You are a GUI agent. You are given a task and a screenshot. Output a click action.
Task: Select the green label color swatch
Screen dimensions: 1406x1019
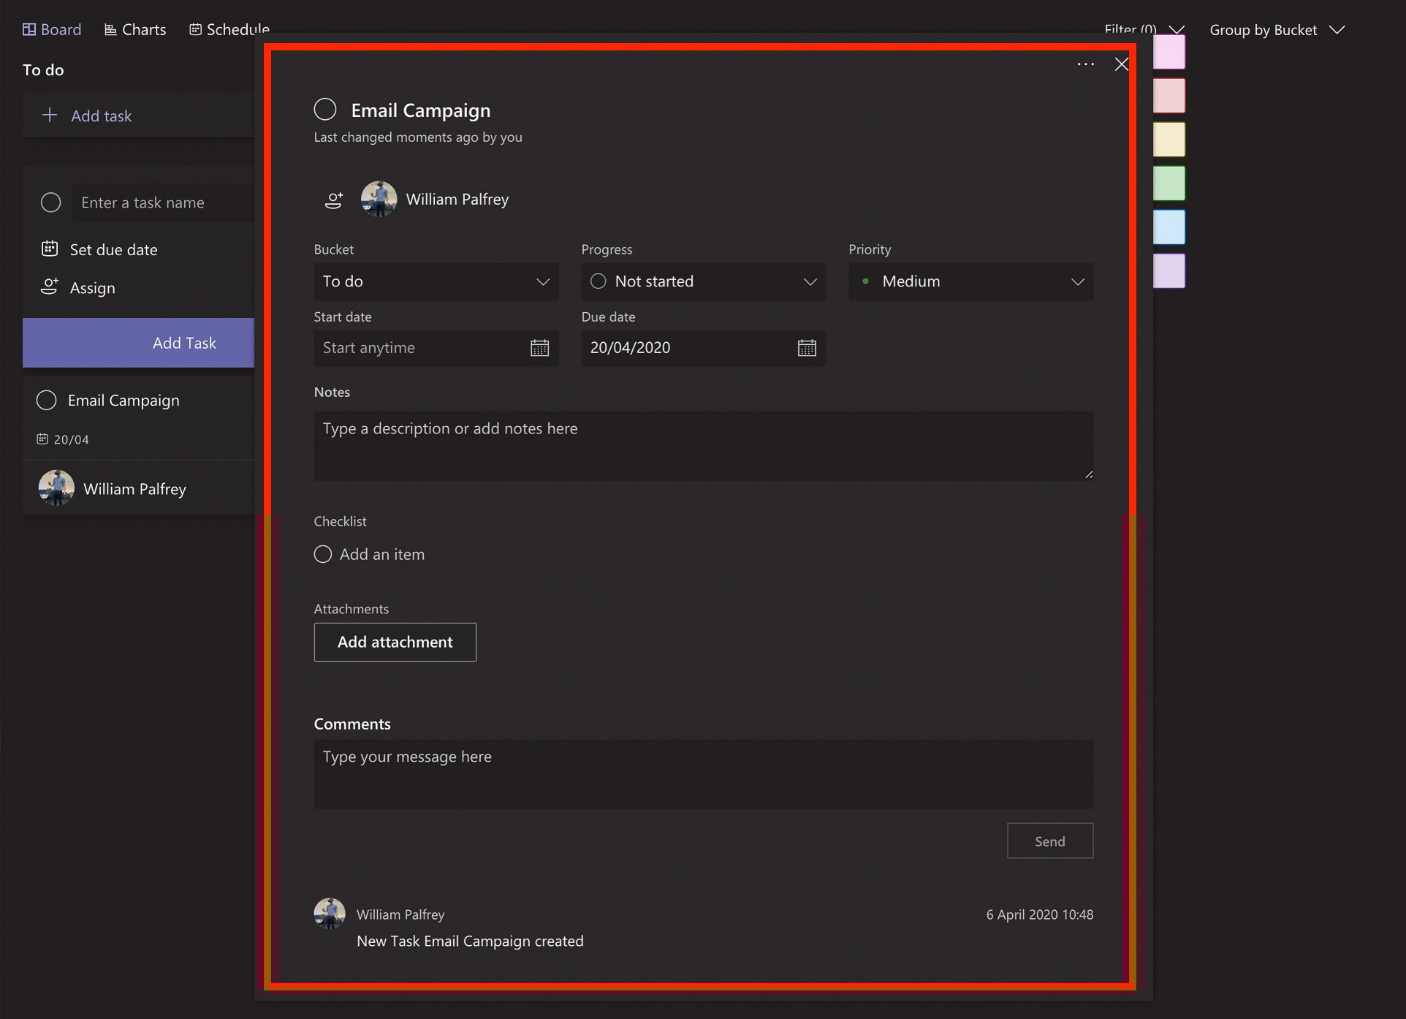point(1169,183)
